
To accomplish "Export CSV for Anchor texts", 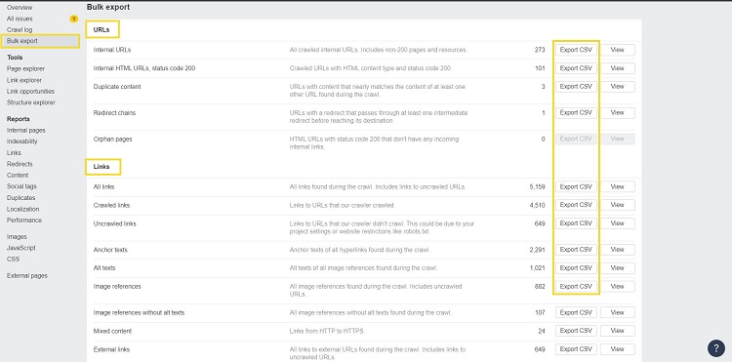I will 576,250.
